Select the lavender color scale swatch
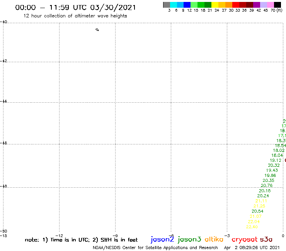Image resolution: width=286 pixels, height=251 pixels. pos(263,5)
